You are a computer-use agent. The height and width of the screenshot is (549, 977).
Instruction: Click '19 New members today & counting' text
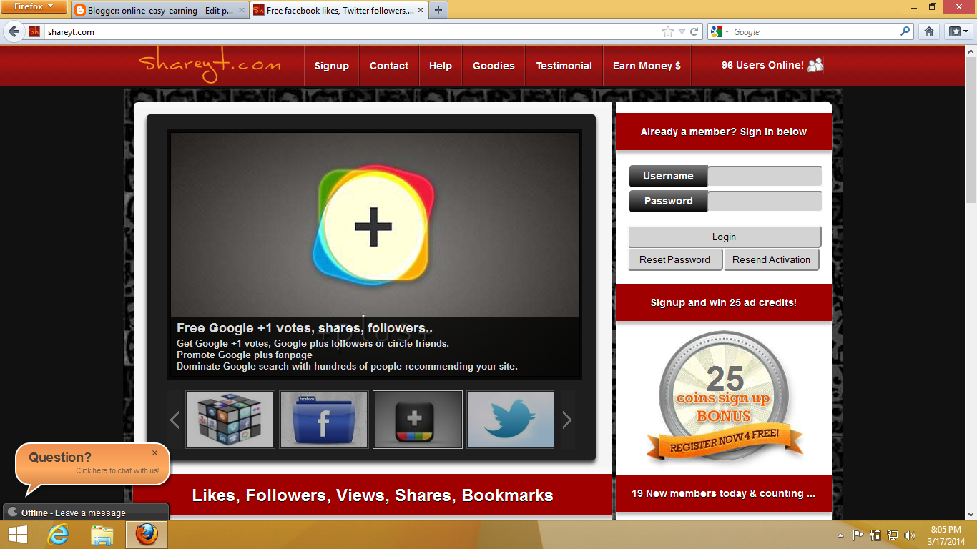click(x=724, y=493)
